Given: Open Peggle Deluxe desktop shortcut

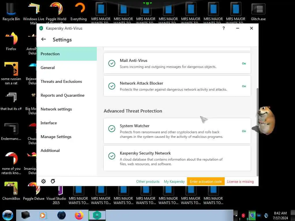Looking at the screenshot, I should 34,191.
